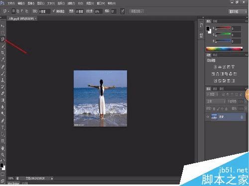Select the Eraser tool
The height and width of the screenshot is (186, 249).
pos(2,93)
